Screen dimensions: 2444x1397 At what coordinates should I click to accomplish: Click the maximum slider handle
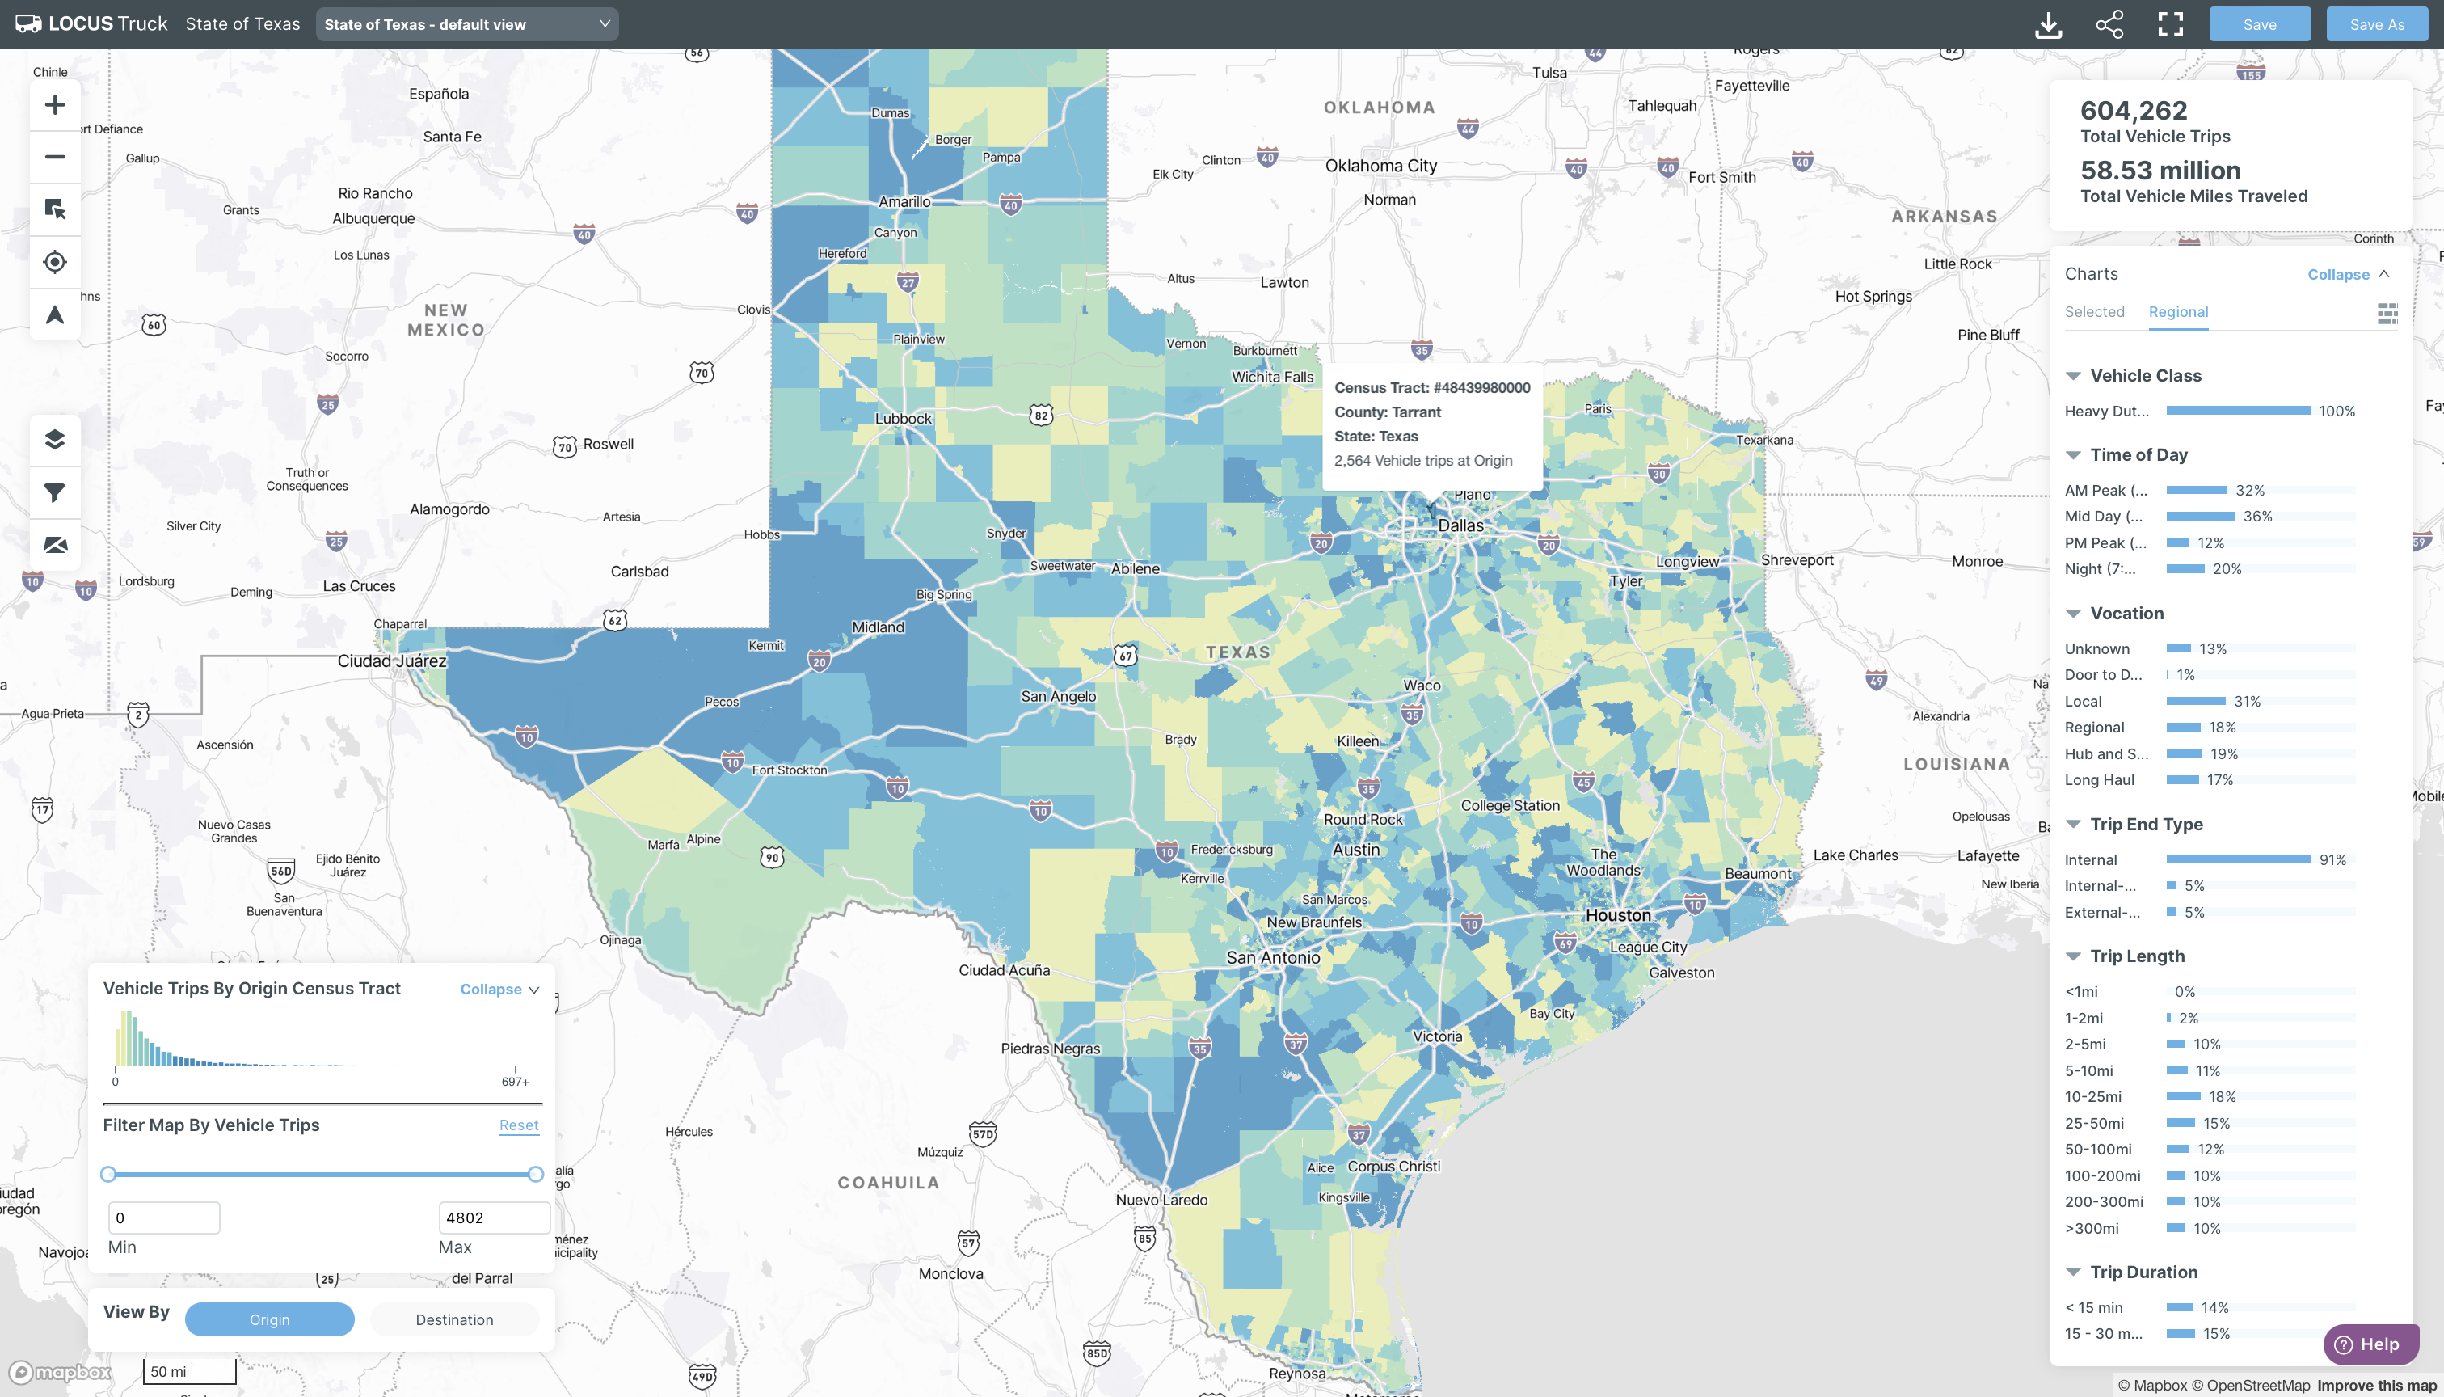pyautogui.click(x=536, y=1175)
